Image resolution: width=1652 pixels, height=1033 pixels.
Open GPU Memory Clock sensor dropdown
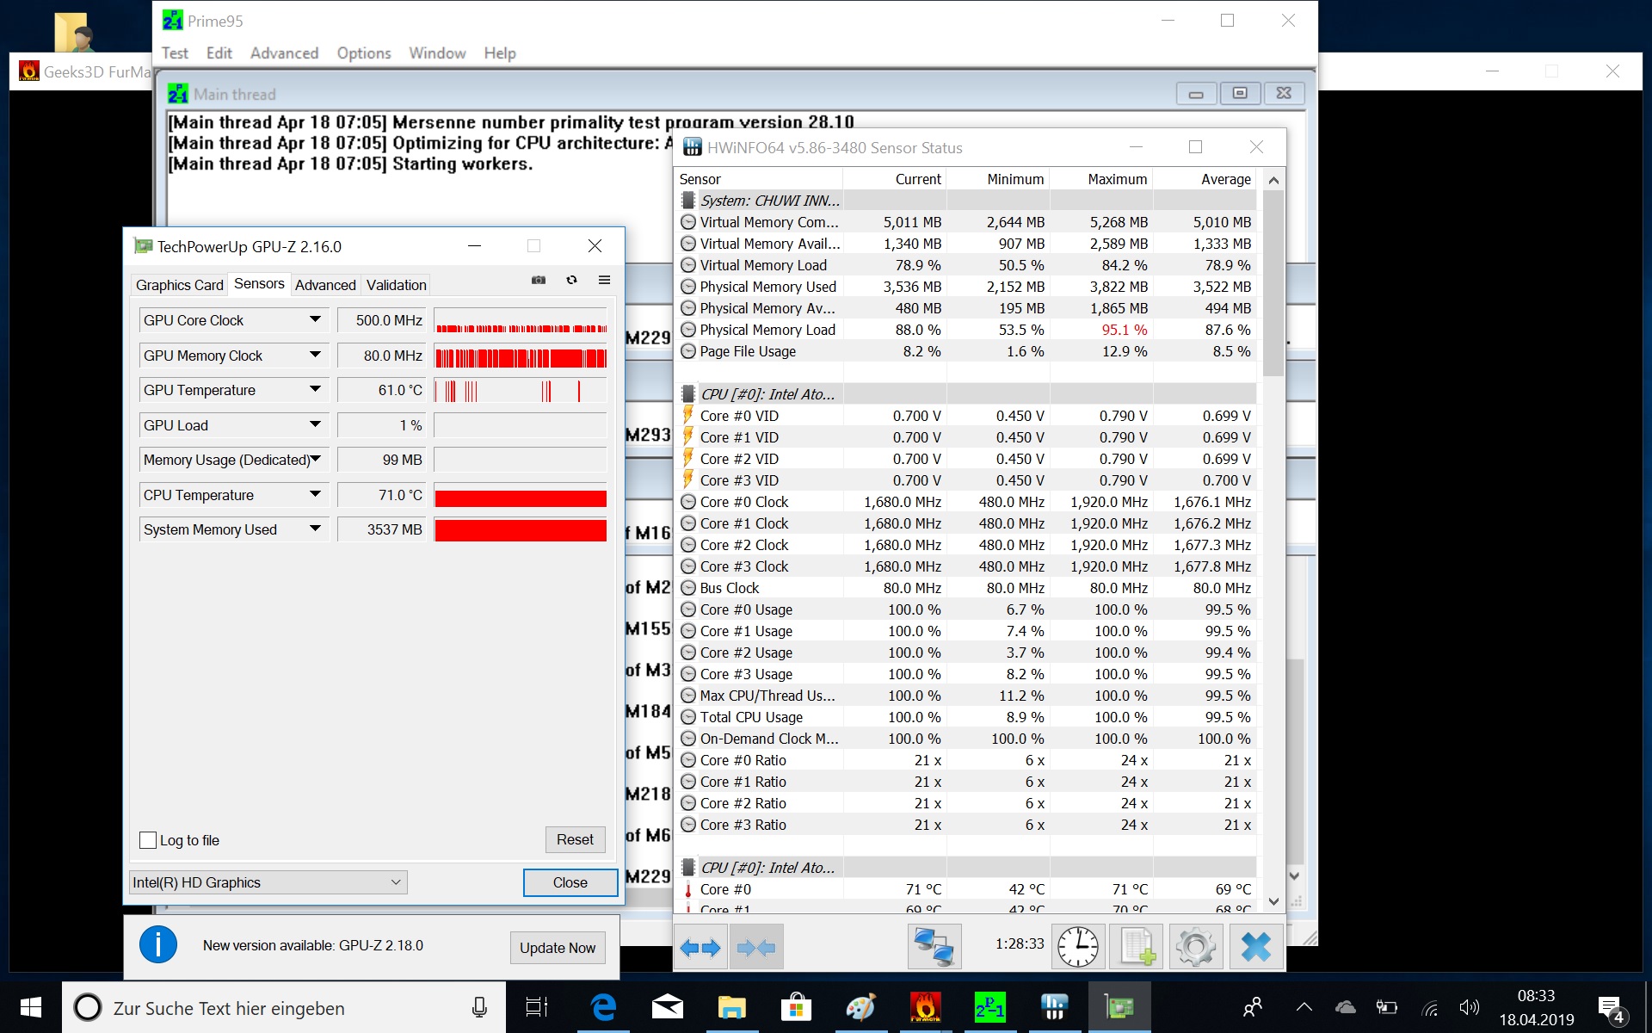tap(315, 355)
